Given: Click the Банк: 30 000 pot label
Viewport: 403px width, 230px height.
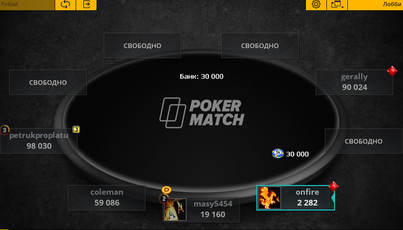Looking at the screenshot, I should coord(201,76).
